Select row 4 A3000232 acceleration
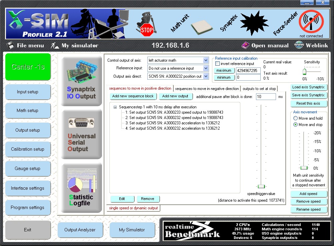This screenshot has height=246, width=334. (173, 128)
